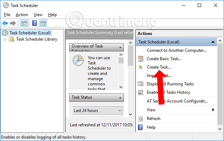Click AT Service Account Configuration action
Screen dimensions: 224x141
click(177, 101)
